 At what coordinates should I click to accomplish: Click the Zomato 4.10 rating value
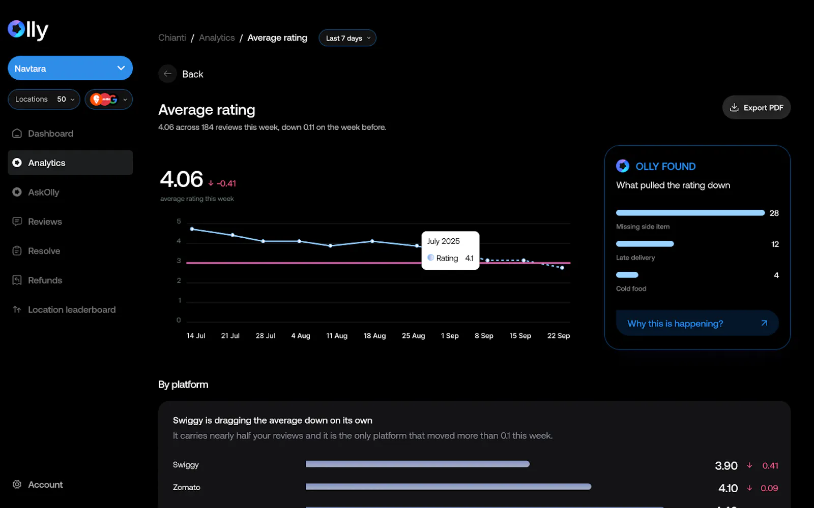pyautogui.click(x=728, y=488)
